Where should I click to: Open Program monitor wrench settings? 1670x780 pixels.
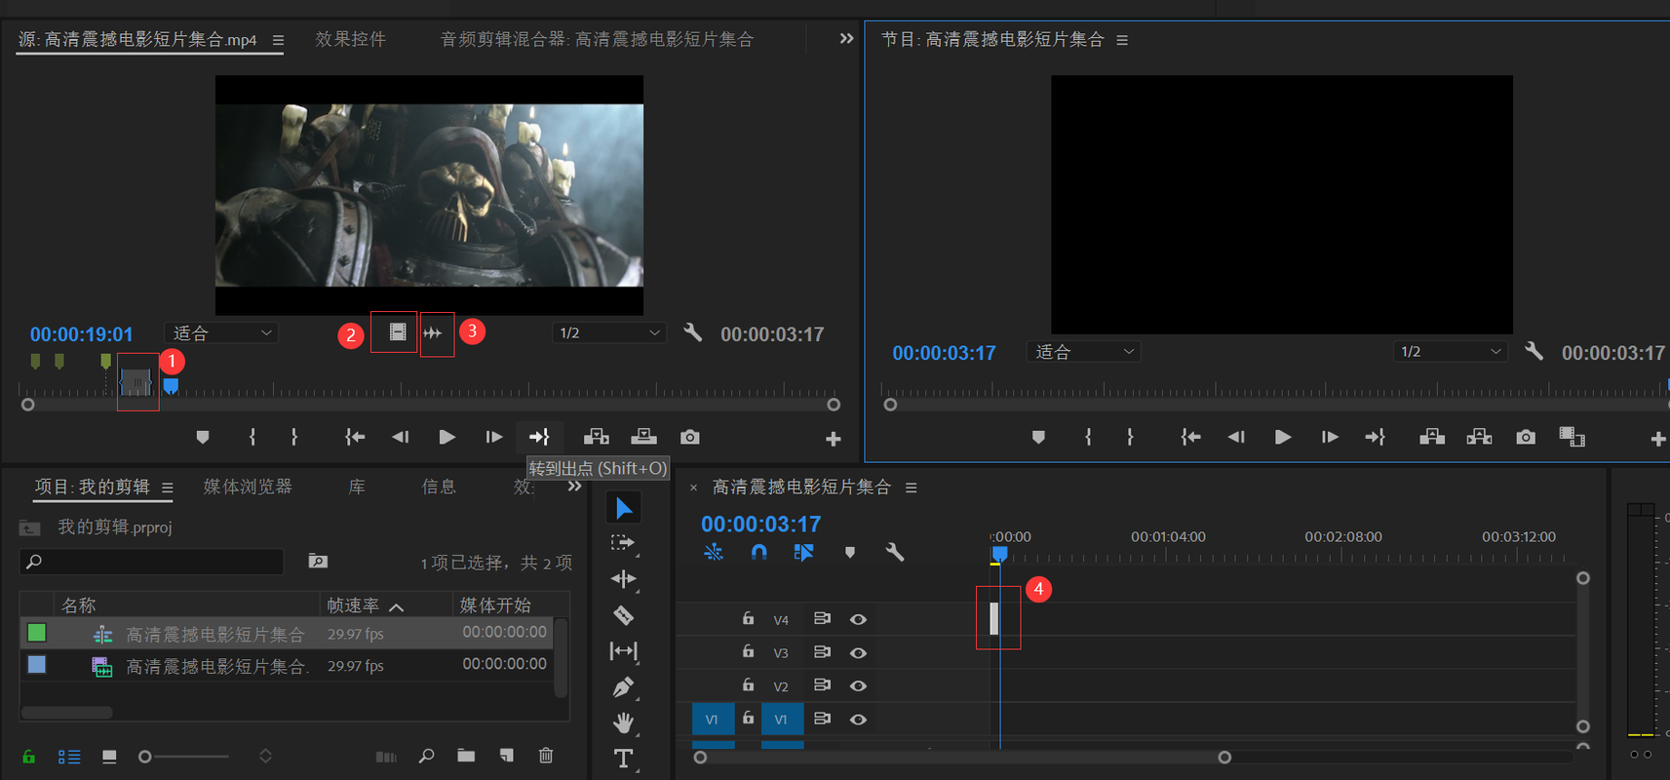tap(1534, 351)
